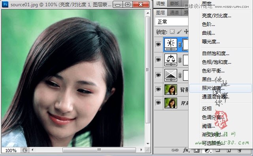The image size is (253, 156).
Task: Click the mask link chain on Color Balance layer
Action: (179, 60)
